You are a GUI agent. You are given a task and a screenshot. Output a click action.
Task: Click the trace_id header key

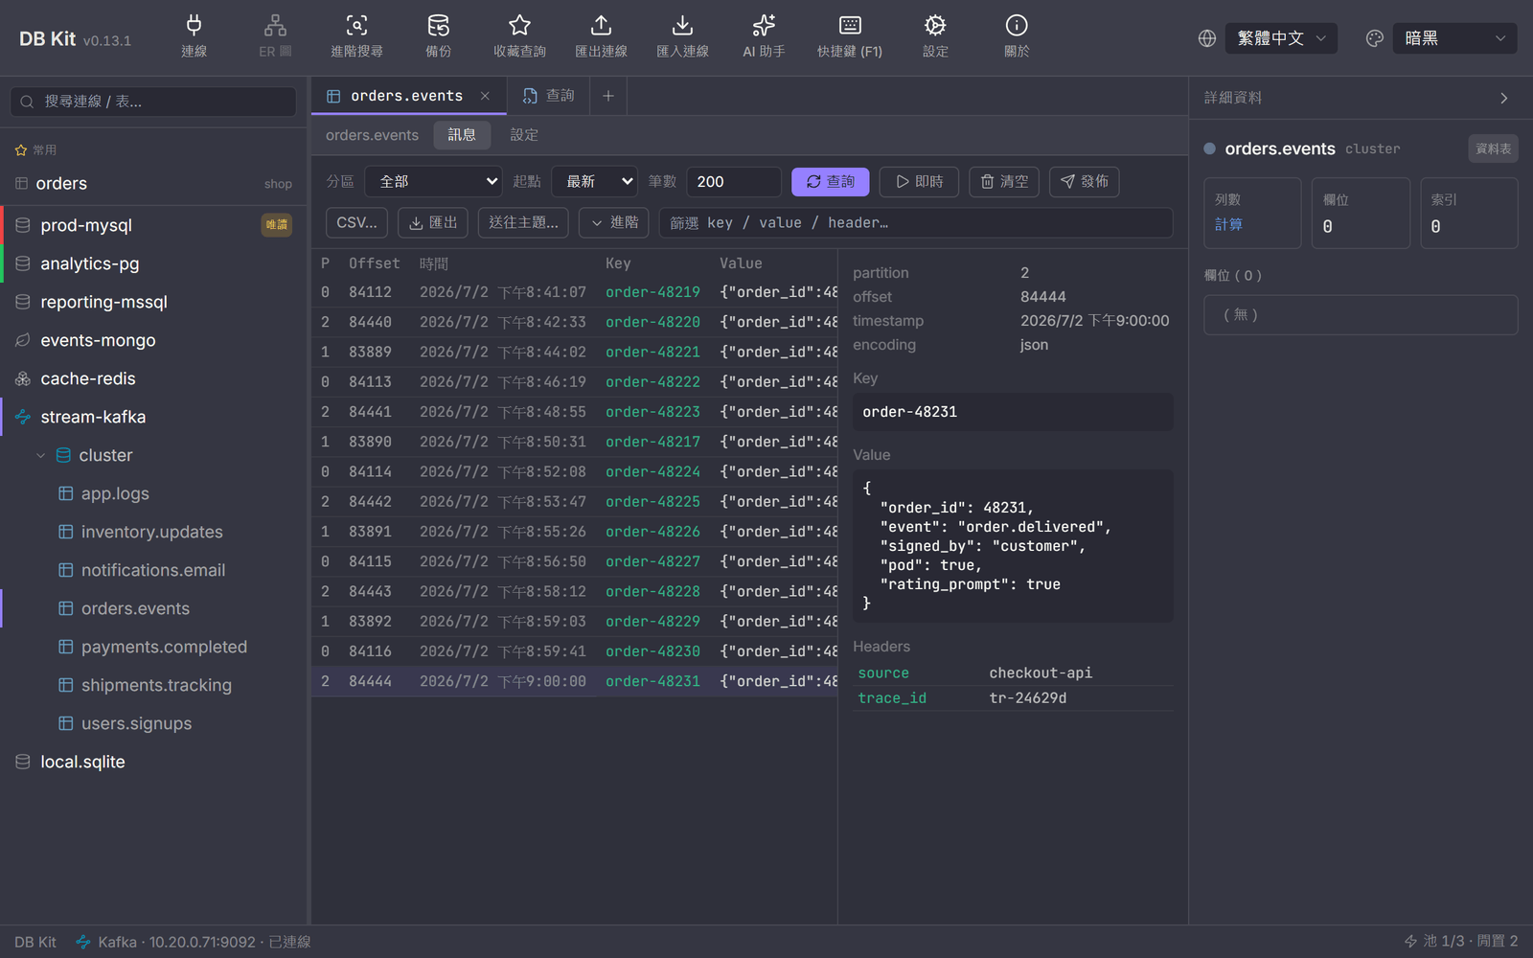pos(892,698)
